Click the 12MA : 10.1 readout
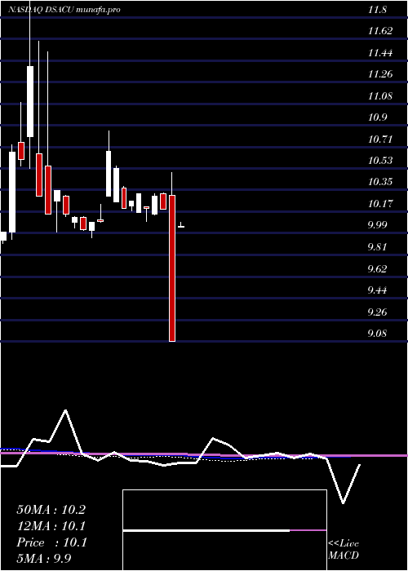The width and height of the screenshot is (408, 571). [x=51, y=526]
